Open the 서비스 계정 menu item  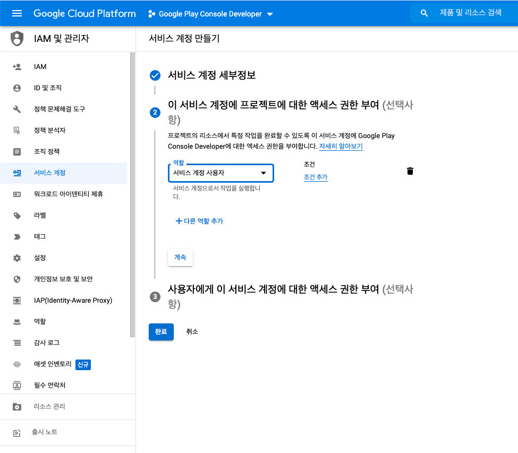(x=63, y=173)
